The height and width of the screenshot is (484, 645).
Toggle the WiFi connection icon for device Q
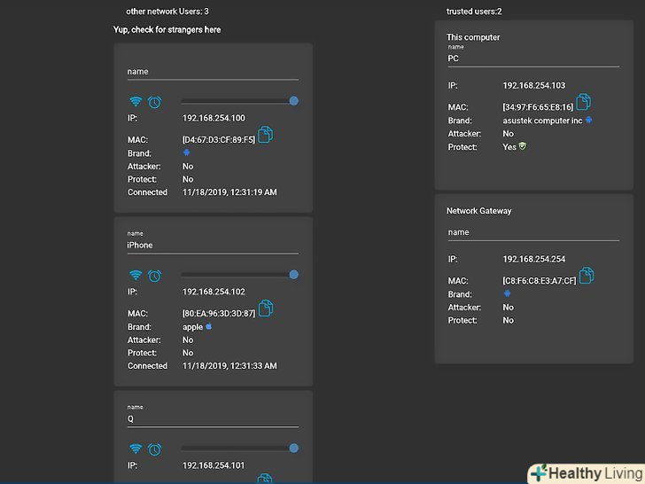pos(135,449)
